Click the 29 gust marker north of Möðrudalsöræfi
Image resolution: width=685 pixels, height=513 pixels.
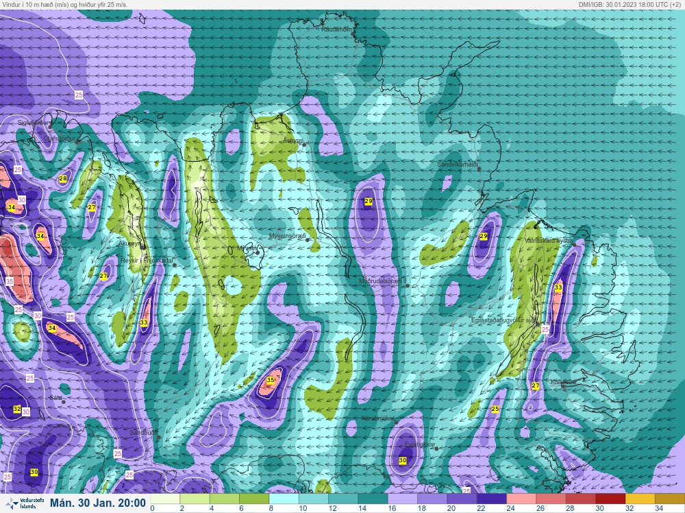point(369,201)
